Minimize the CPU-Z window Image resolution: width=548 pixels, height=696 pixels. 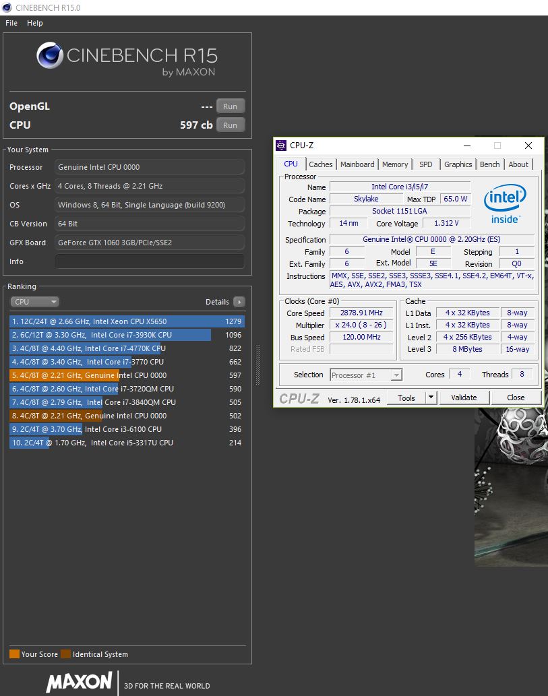[467, 145]
